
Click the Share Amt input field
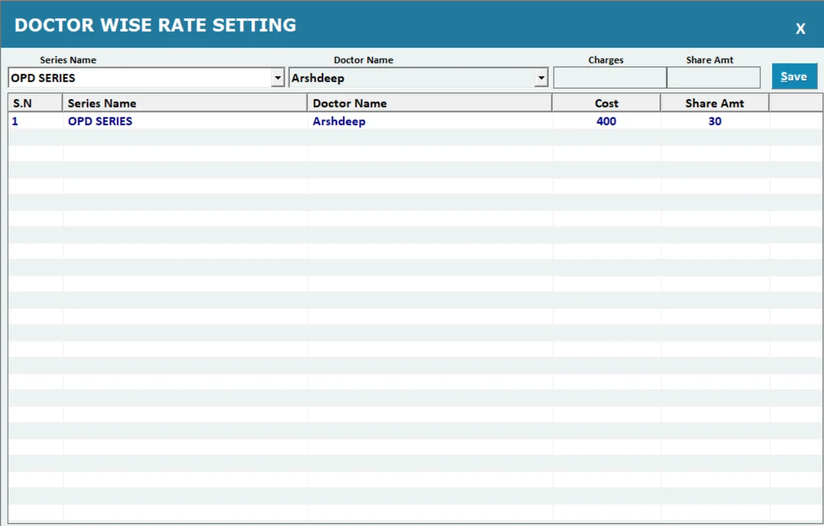[714, 78]
